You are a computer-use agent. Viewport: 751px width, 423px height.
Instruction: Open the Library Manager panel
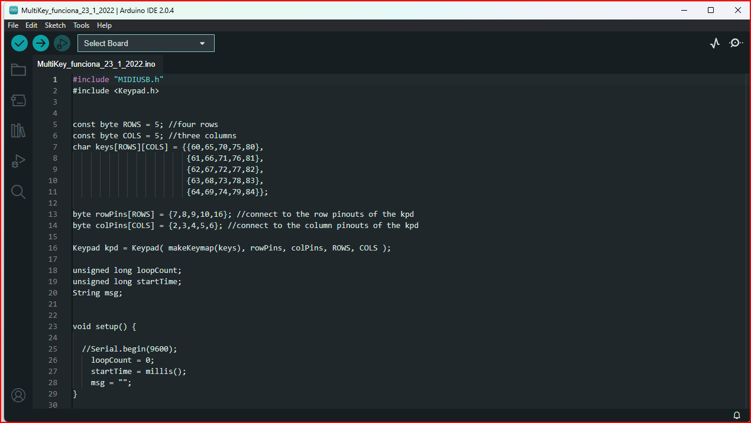pos(18,131)
